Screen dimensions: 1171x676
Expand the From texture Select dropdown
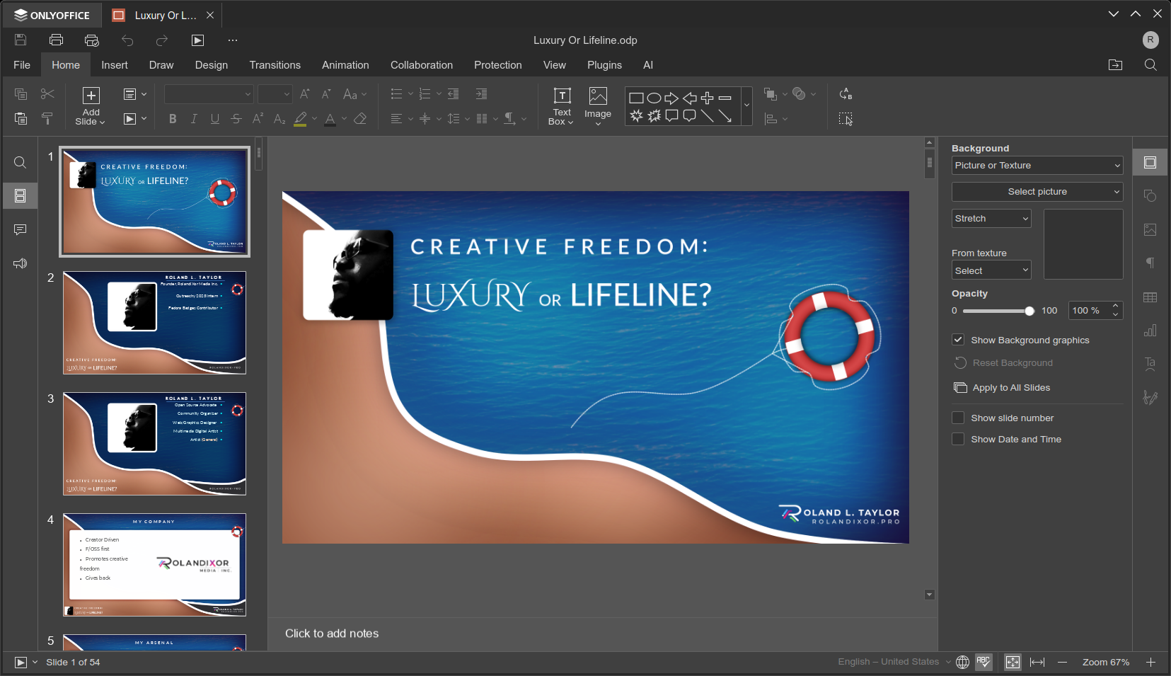[x=991, y=270]
